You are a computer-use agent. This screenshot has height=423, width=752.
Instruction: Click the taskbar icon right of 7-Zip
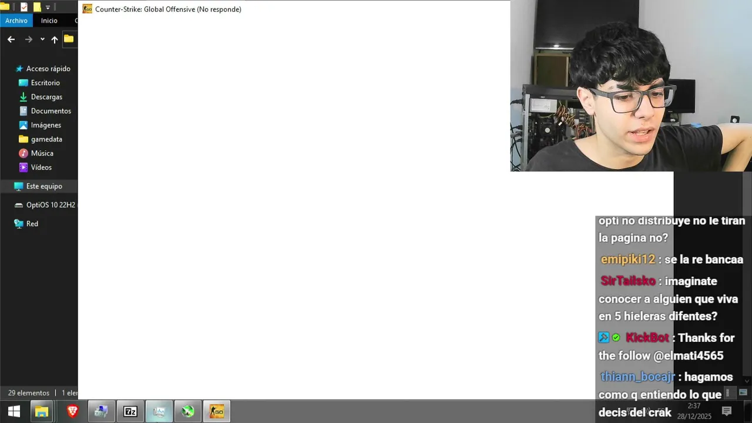click(x=159, y=411)
